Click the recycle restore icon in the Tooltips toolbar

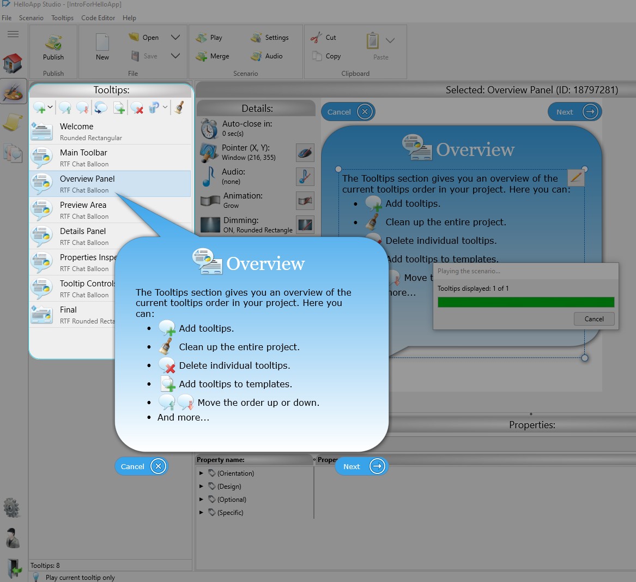[x=154, y=107]
